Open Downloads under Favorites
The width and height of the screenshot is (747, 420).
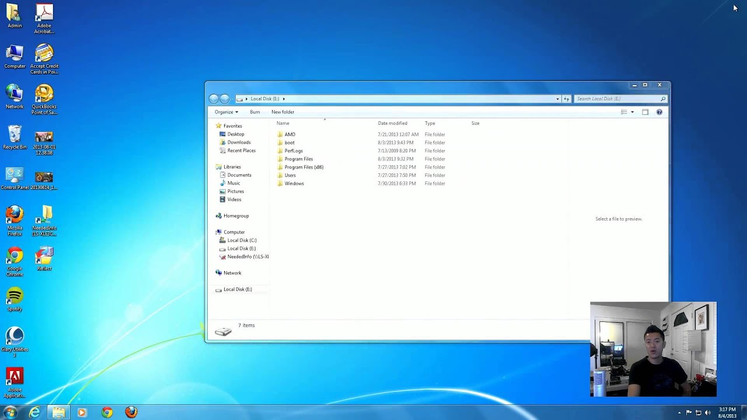coord(239,142)
